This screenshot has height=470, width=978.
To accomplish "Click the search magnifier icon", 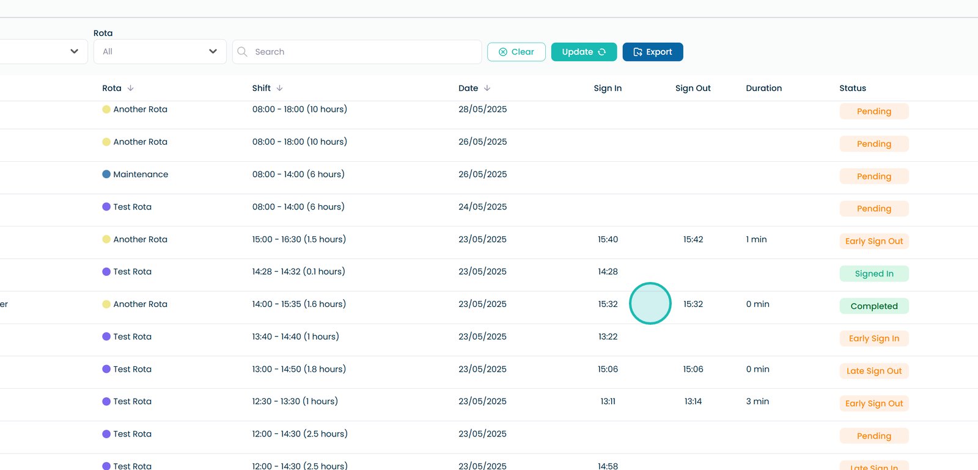I will click(x=242, y=52).
